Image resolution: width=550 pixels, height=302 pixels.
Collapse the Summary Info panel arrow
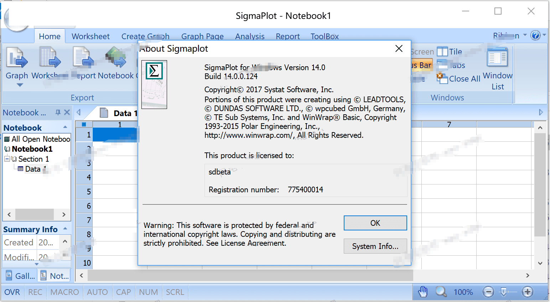click(x=65, y=229)
